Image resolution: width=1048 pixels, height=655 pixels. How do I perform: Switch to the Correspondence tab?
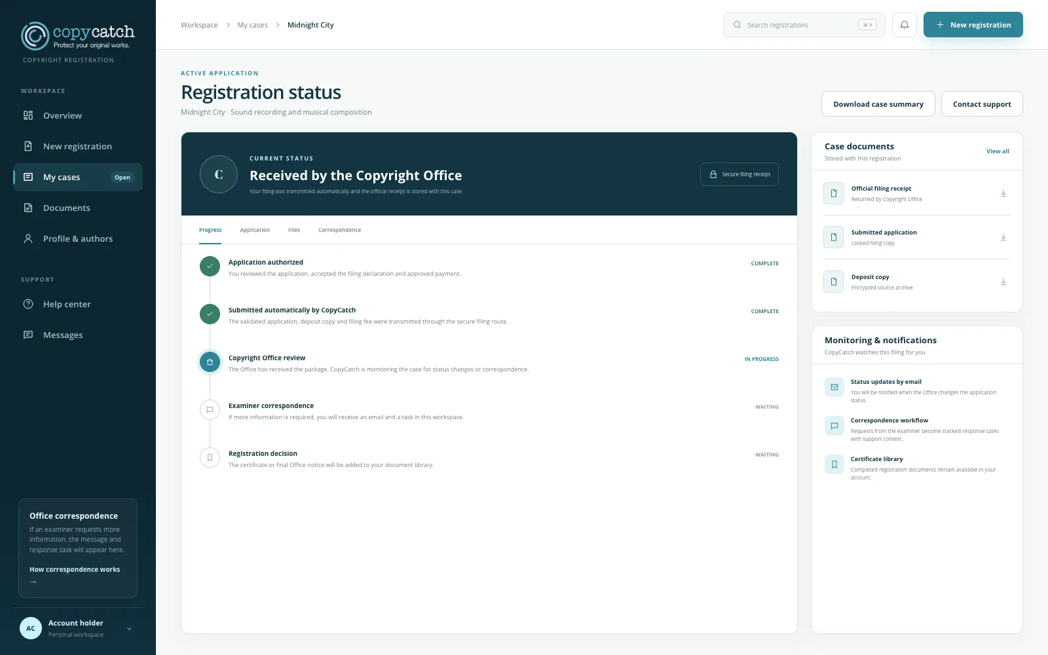[x=339, y=230]
